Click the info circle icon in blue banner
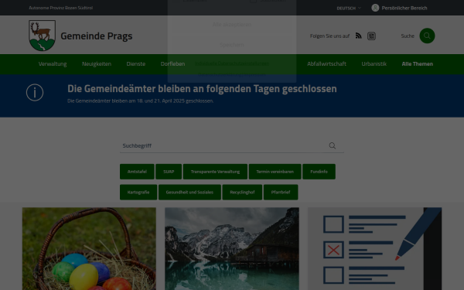The image size is (464, 290). point(35,93)
